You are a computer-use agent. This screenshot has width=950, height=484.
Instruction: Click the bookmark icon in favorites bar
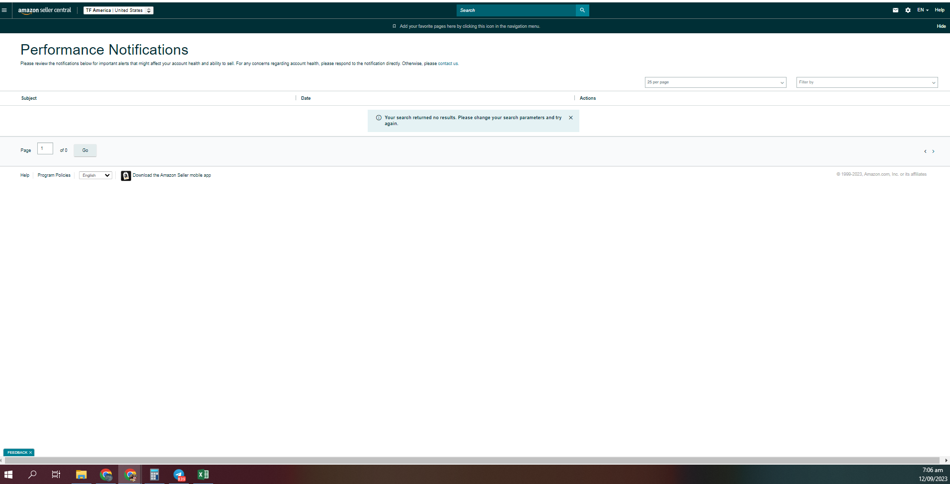tap(394, 26)
